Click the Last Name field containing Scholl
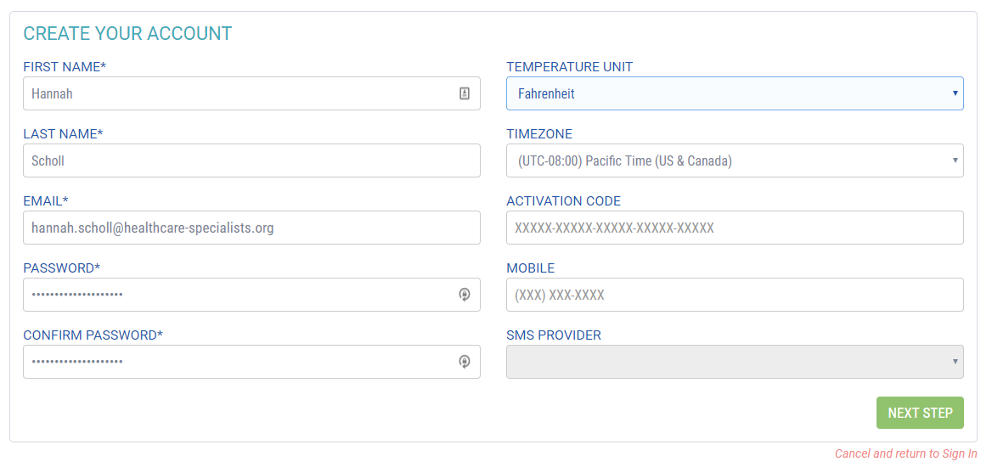 tap(251, 160)
